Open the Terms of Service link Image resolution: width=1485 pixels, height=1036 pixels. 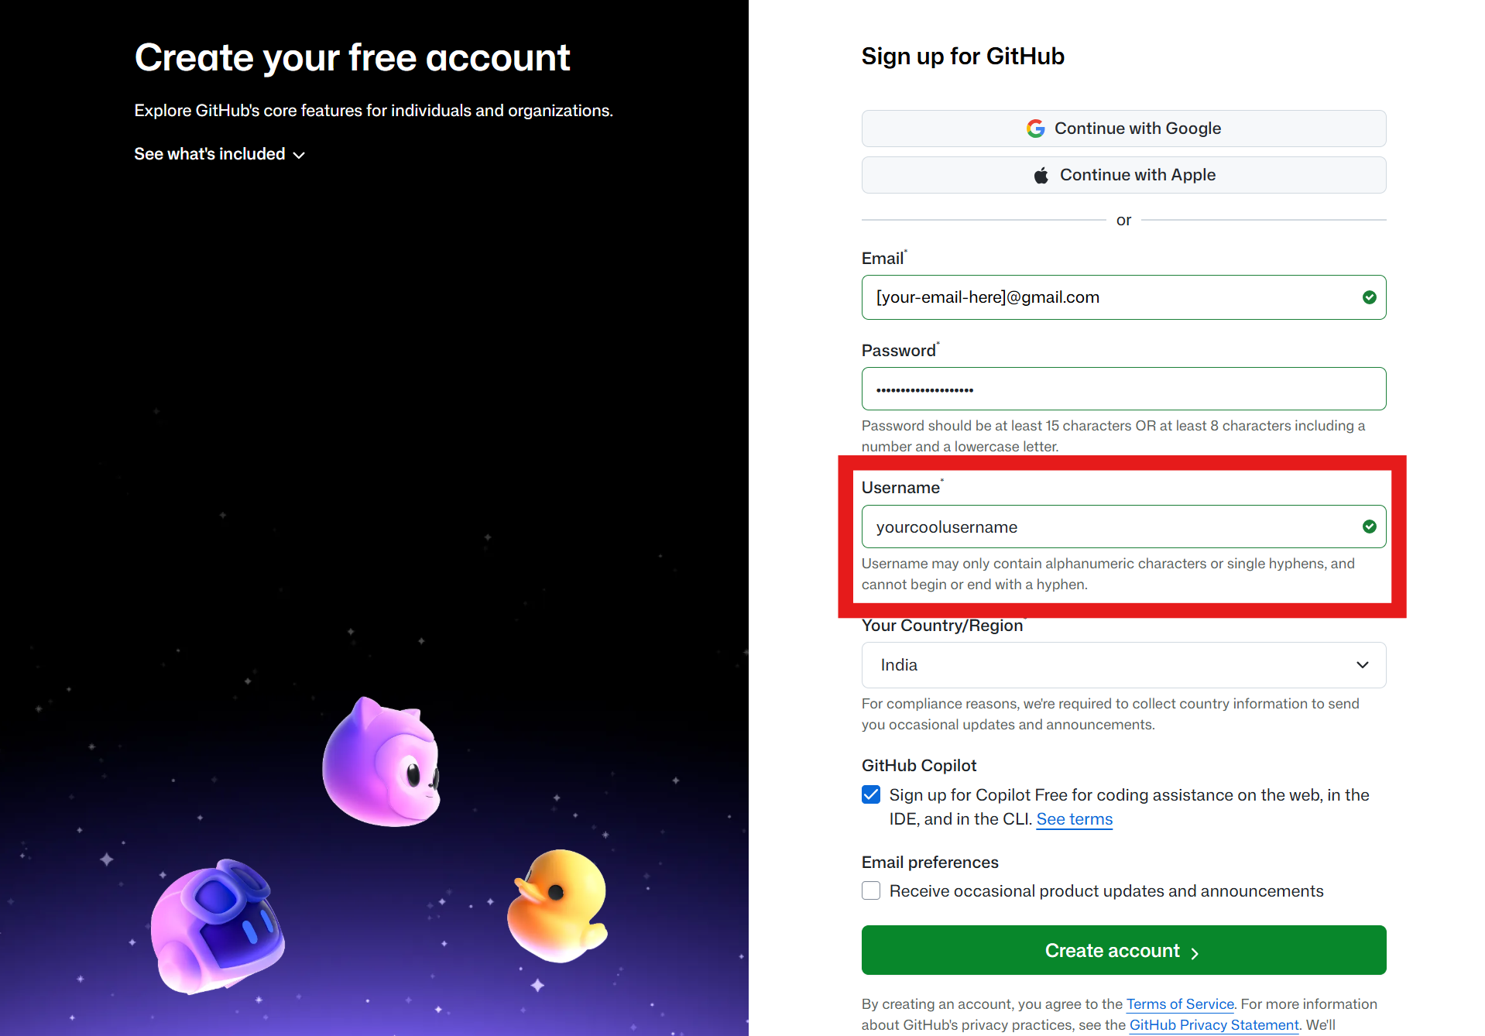click(x=1179, y=1004)
